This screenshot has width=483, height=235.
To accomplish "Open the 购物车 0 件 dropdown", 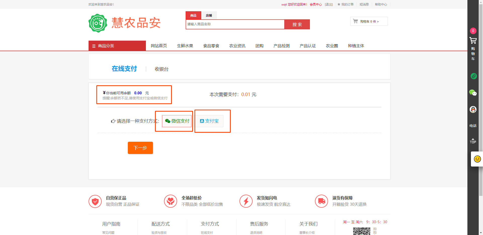I will coord(369,22).
